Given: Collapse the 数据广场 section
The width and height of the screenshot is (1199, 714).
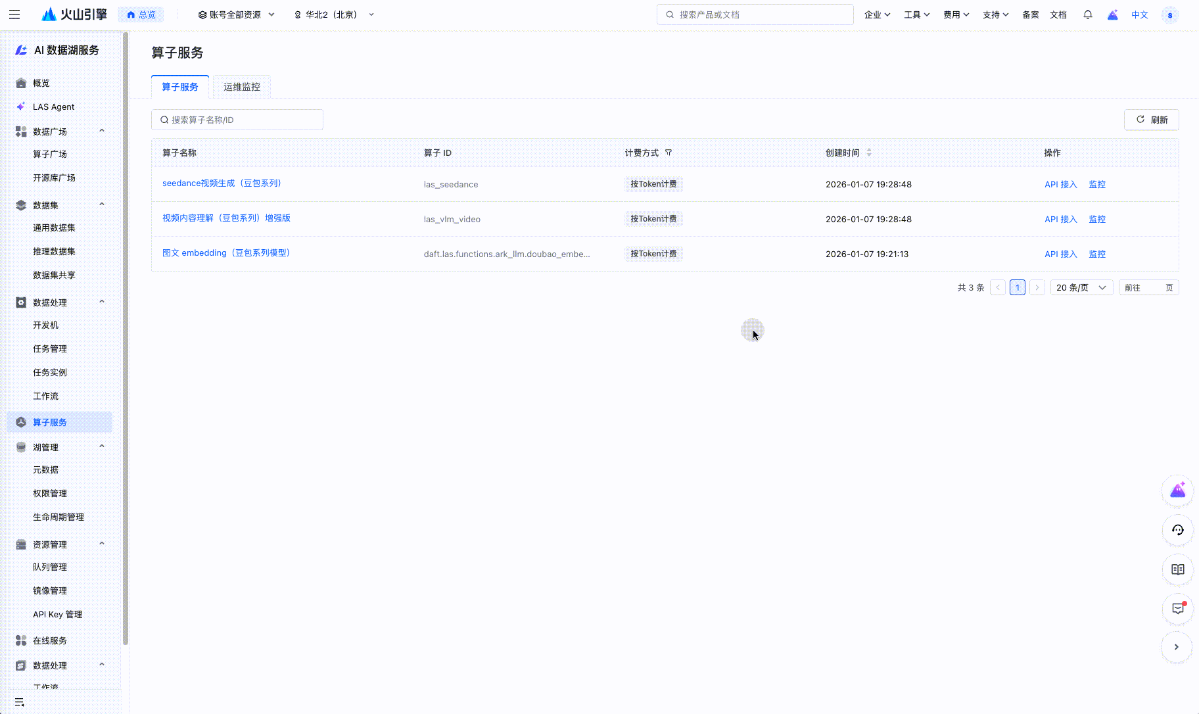Looking at the screenshot, I should [x=102, y=131].
